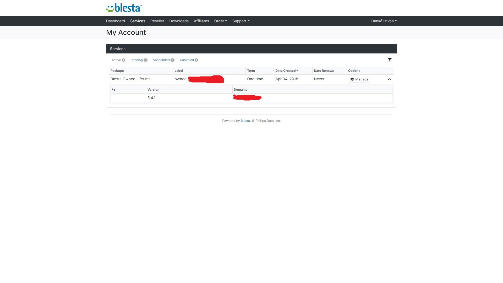Show Suspended services
Viewport: 503px width, 283px height.
pos(163,60)
